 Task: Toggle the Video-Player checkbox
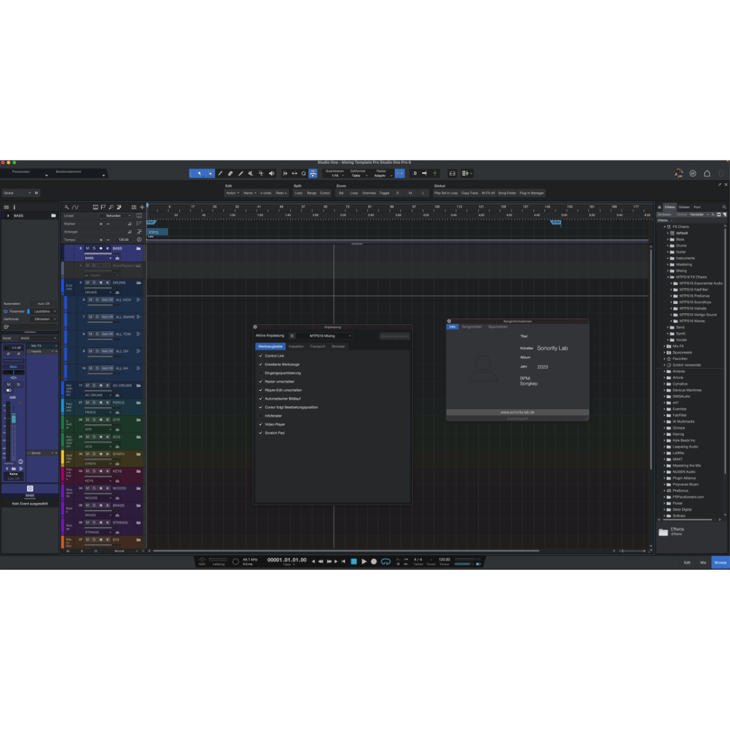261,424
